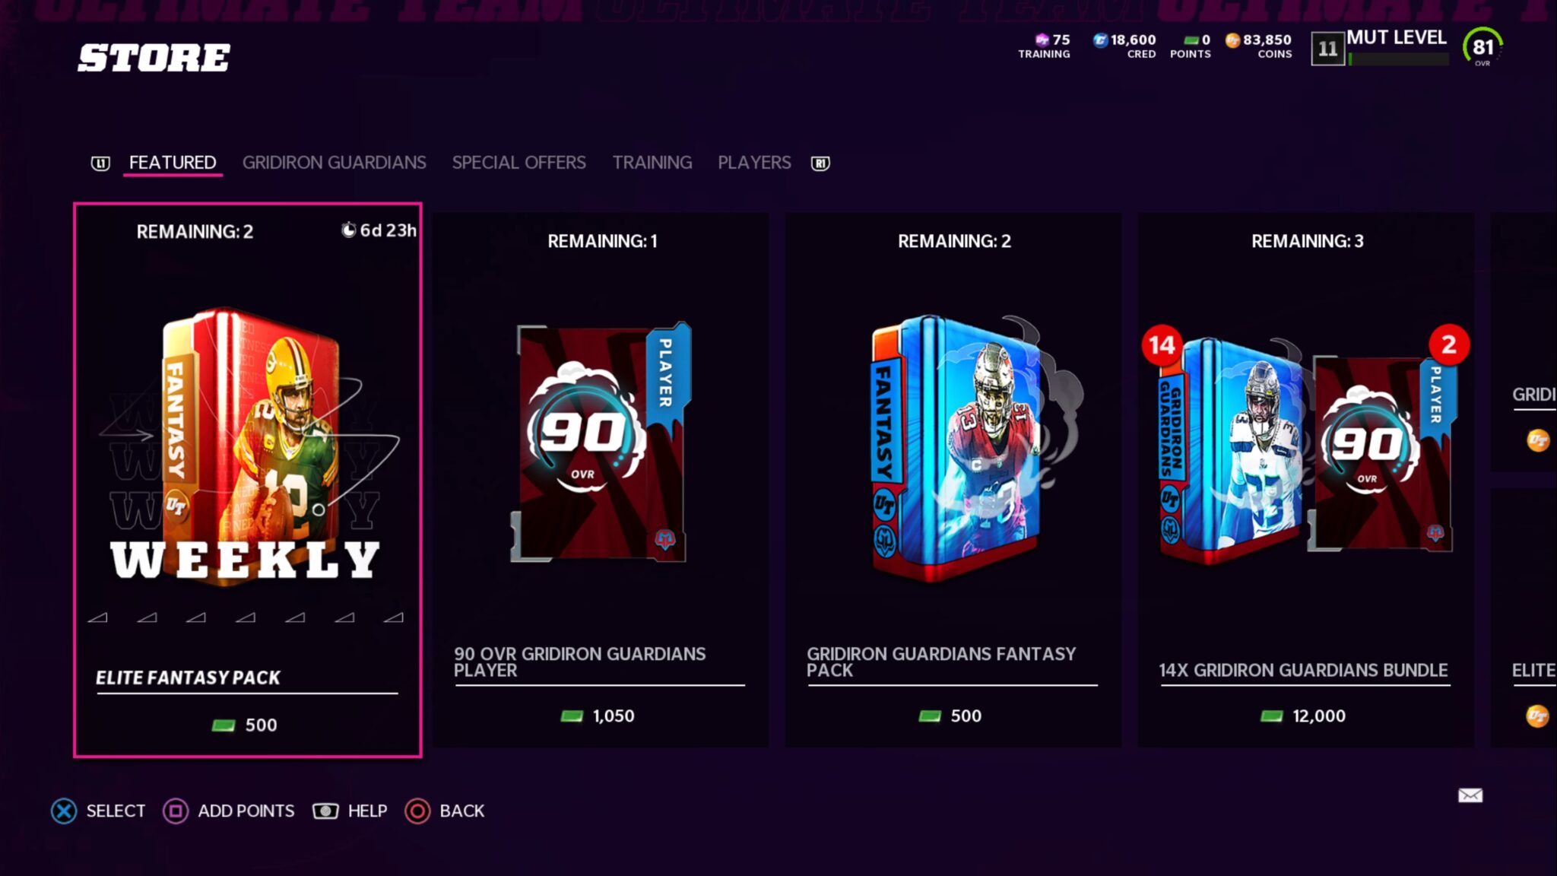The width and height of the screenshot is (1557, 876).
Task: Select the Elite Fantasy Pack weekly card
Action: (x=248, y=480)
